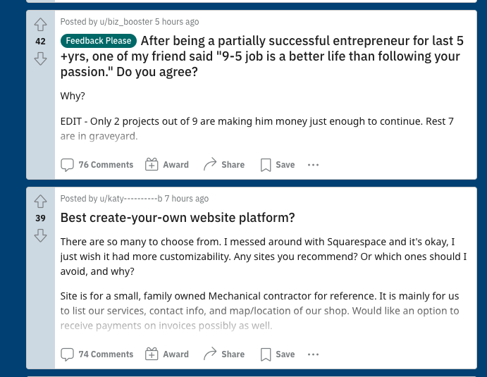Give an Award to the entrepreneur post
Image resolution: width=487 pixels, height=377 pixels.
(167, 165)
